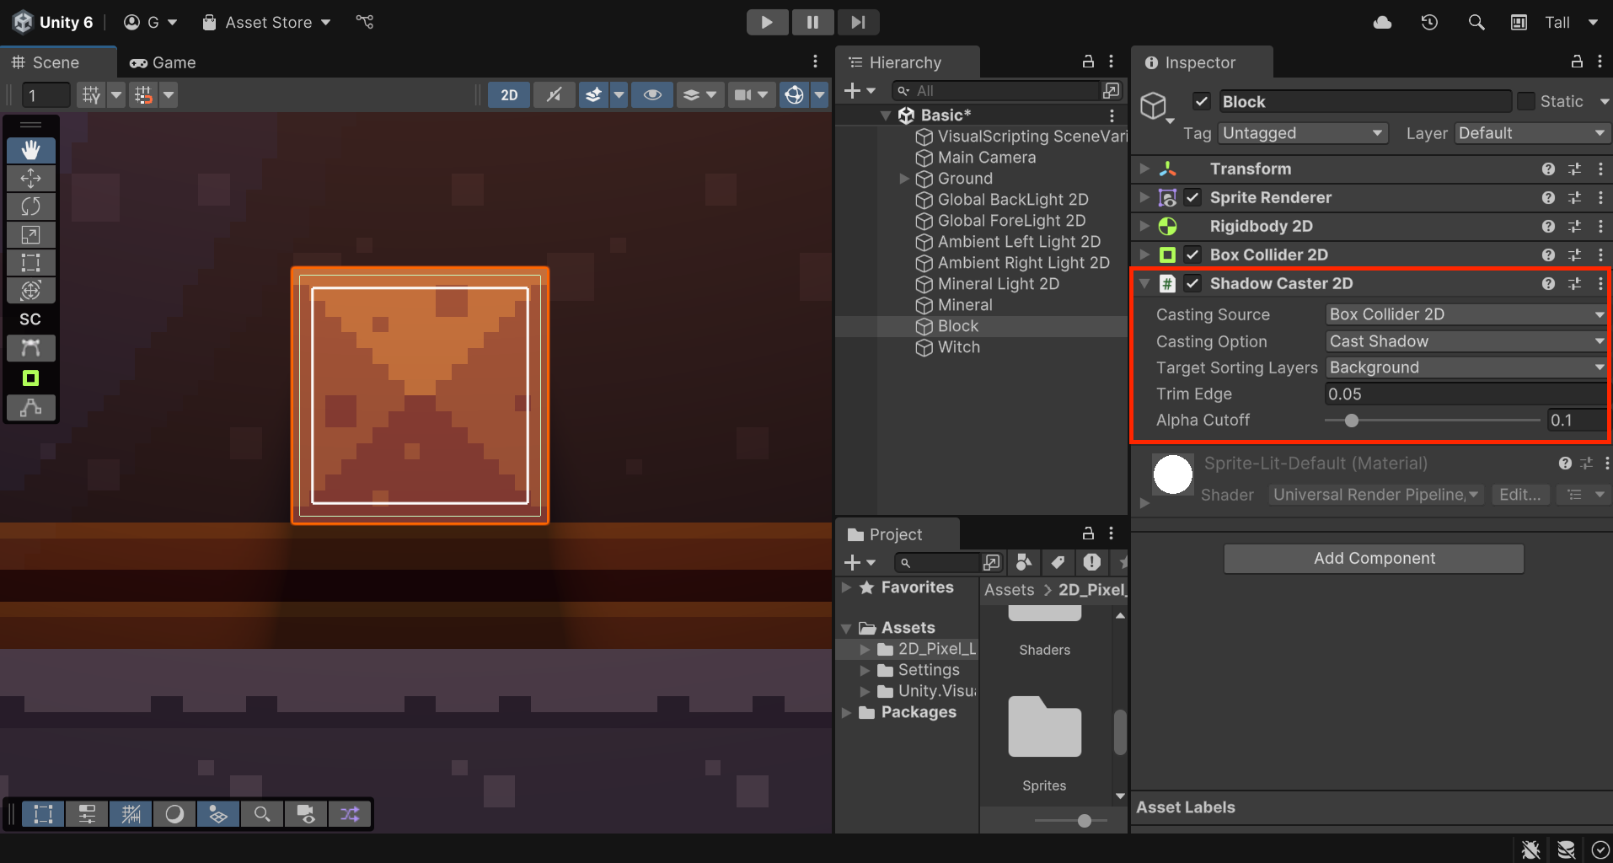
Task: Select Witch in the Hierarchy
Action: (x=958, y=347)
